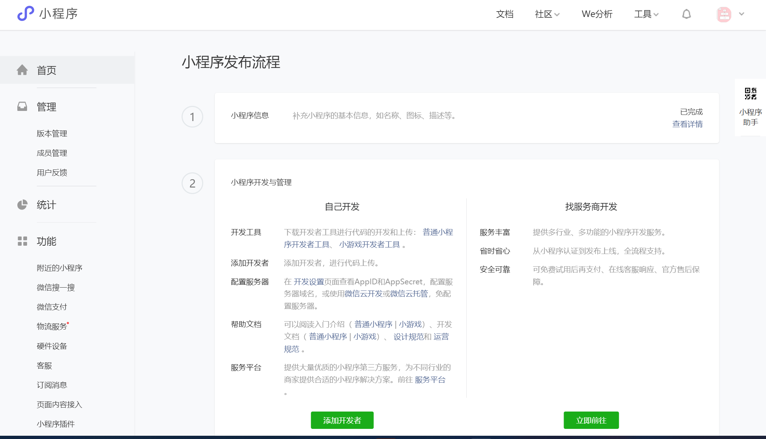Open 版本管理 in the sidebar

pos(52,133)
